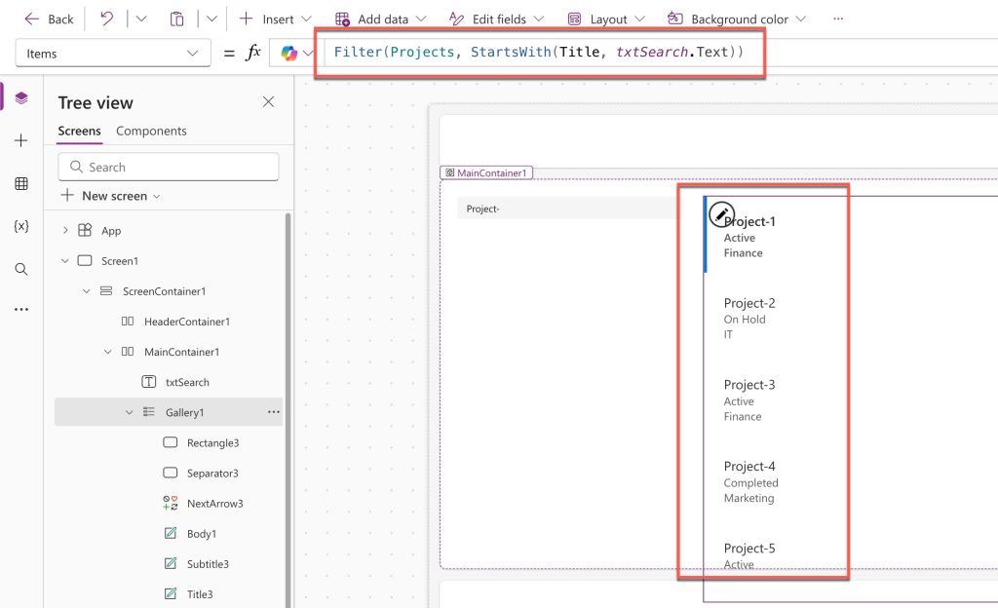Select MainContainer1 in the tree

[181, 352]
